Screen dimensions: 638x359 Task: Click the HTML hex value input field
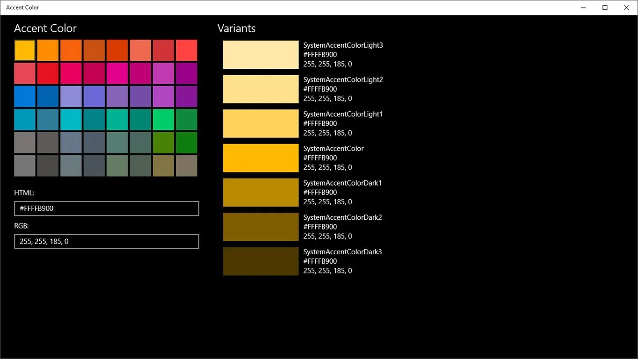106,208
